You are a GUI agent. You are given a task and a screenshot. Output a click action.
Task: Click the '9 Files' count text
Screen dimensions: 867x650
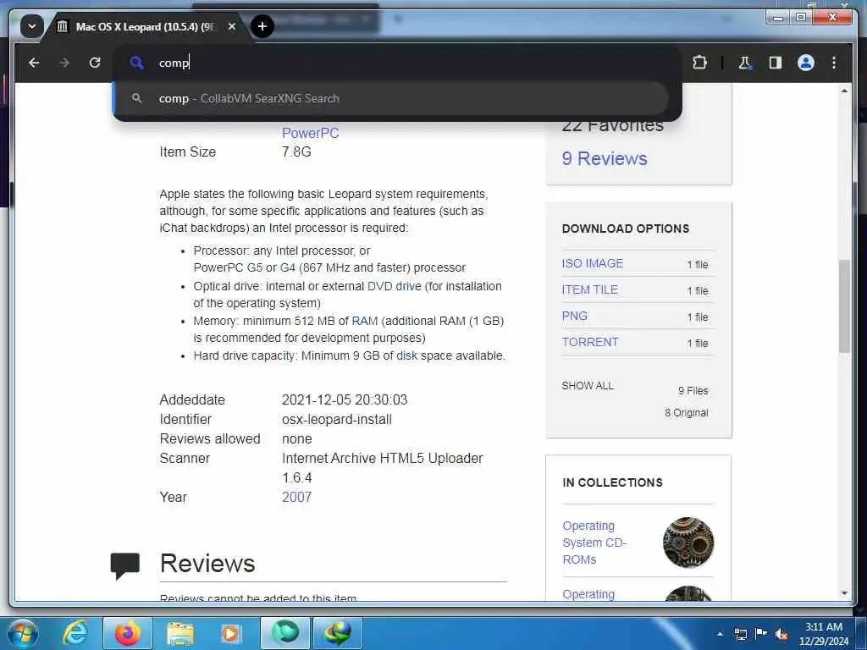[x=693, y=391]
